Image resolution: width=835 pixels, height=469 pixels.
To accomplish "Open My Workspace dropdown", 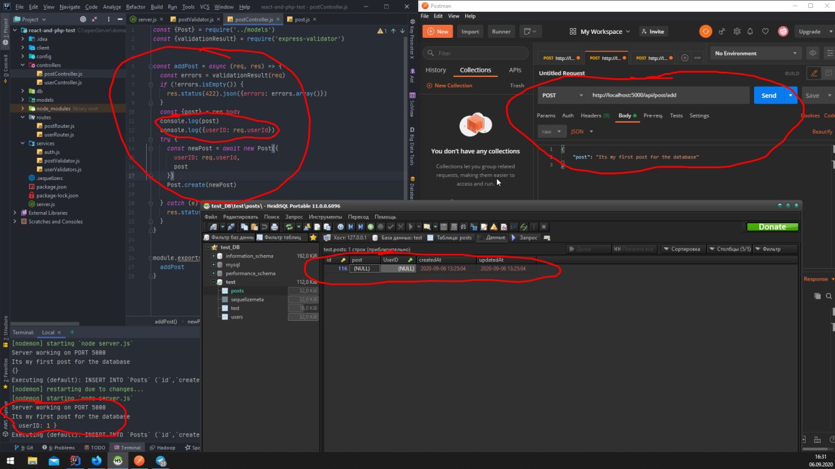I will tap(600, 31).
